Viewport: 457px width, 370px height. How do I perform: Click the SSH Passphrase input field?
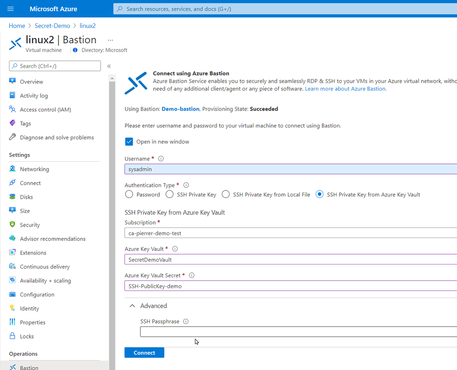298,332
